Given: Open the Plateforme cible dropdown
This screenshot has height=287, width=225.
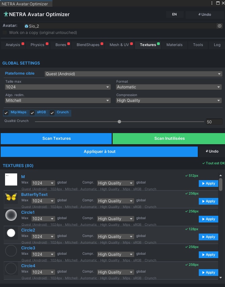Looking at the screenshot, I should [134, 74].
